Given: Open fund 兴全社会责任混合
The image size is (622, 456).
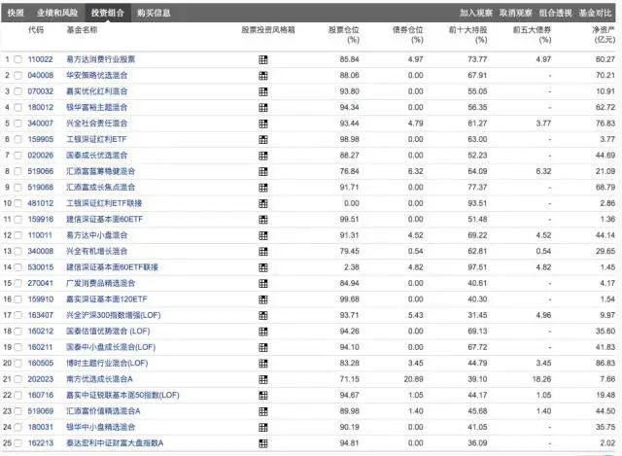Looking at the screenshot, I should (97, 123).
